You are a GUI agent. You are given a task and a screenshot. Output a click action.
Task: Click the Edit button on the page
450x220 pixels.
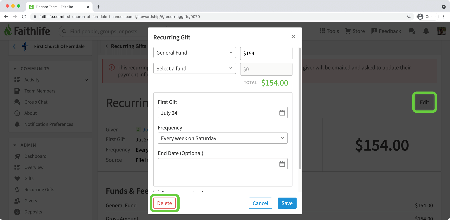pyautogui.click(x=424, y=102)
